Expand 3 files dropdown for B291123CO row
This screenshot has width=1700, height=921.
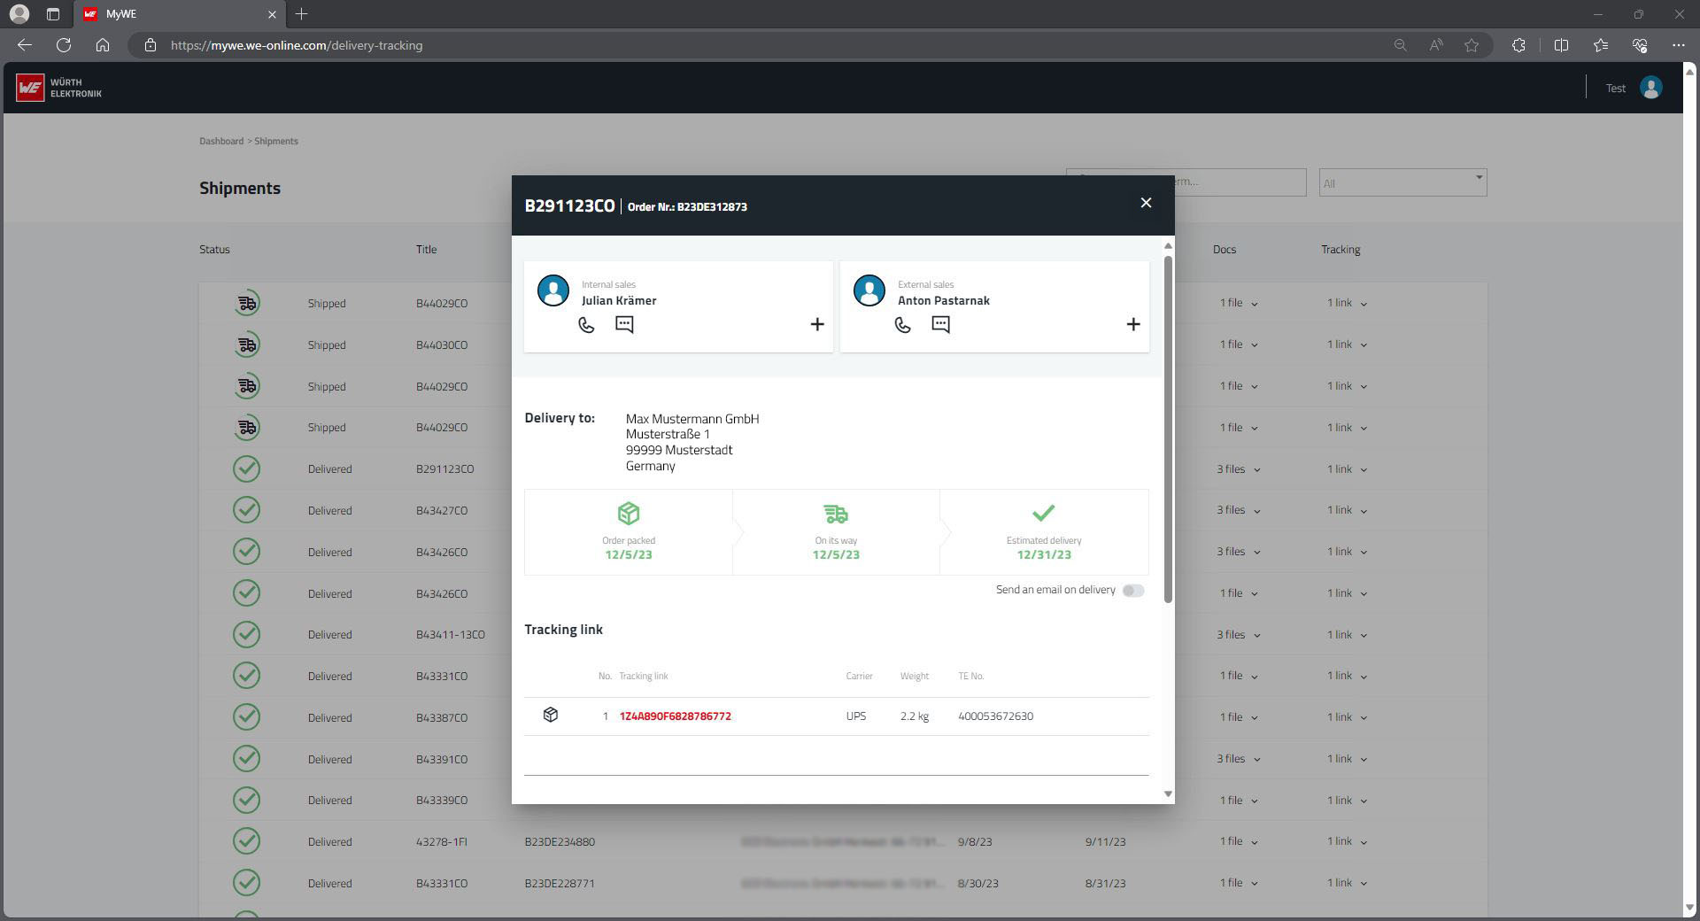[x=1237, y=469]
